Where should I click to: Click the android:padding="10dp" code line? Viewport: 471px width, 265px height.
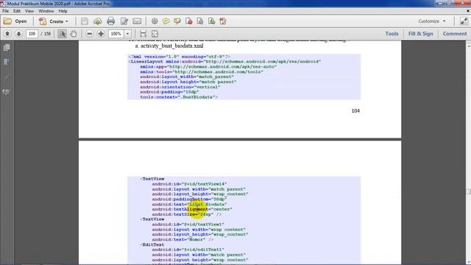click(169, 92)
